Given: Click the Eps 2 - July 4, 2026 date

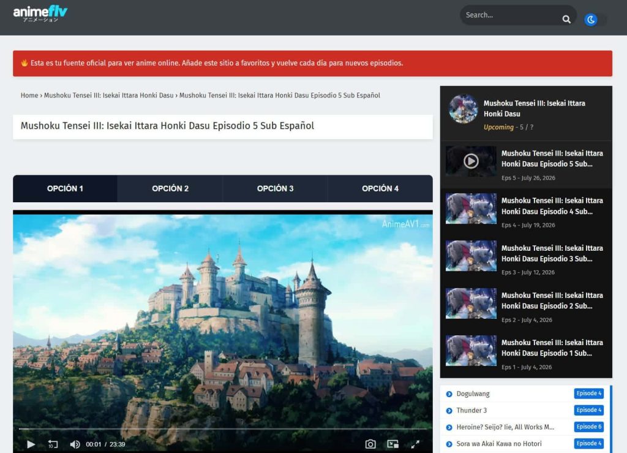Looking at the screenshot, I should [x=527, y=320].
